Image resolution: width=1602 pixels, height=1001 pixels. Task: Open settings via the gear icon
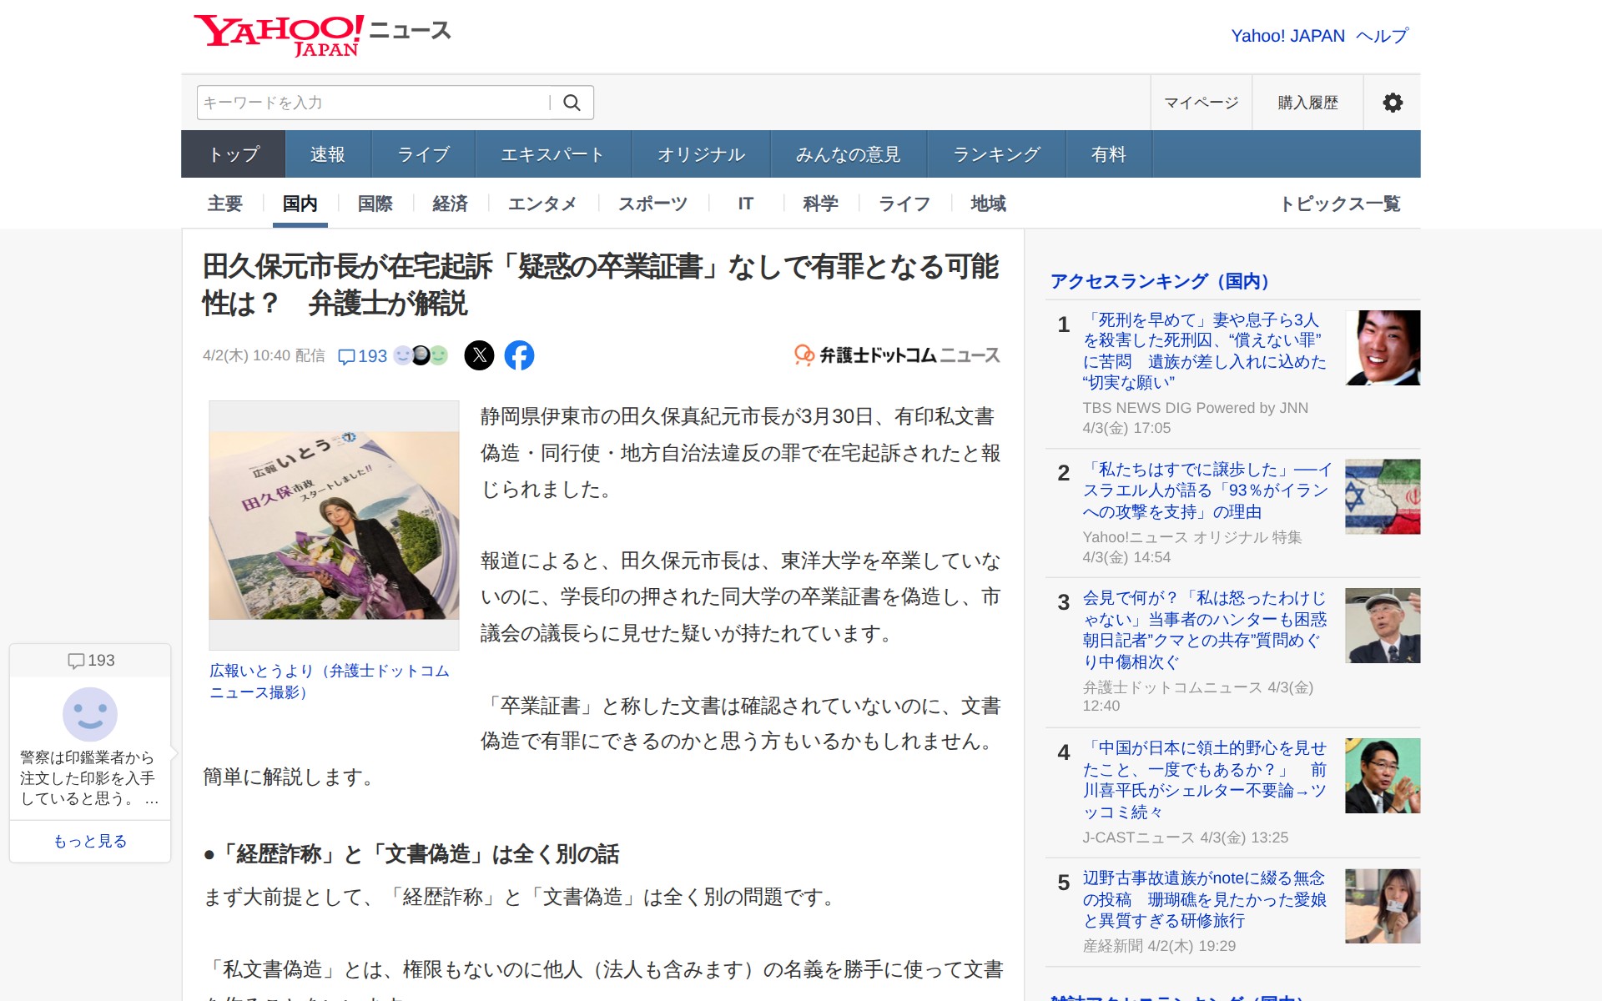point(1392,103)
